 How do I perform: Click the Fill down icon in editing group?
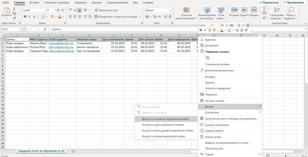click(264, 13)
